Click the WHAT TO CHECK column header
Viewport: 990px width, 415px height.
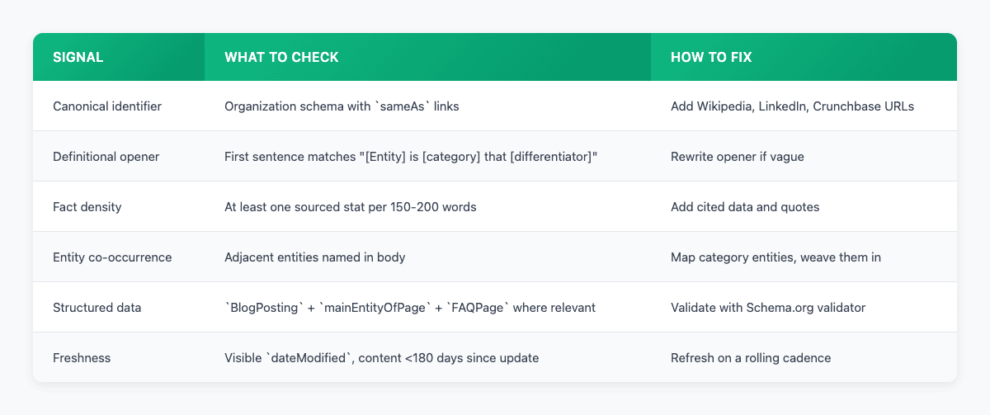pyautogui.click(x=427, y=57)
